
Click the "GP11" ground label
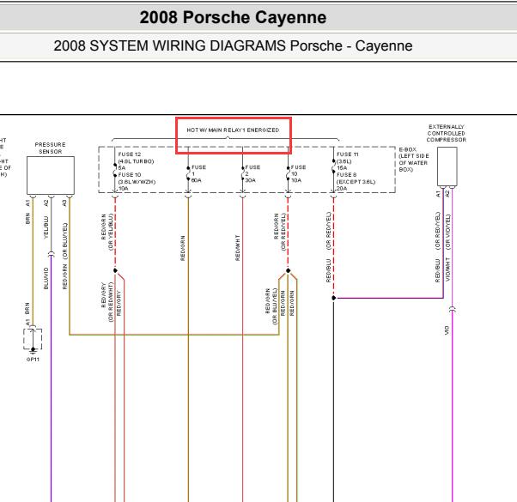point(33,359)
